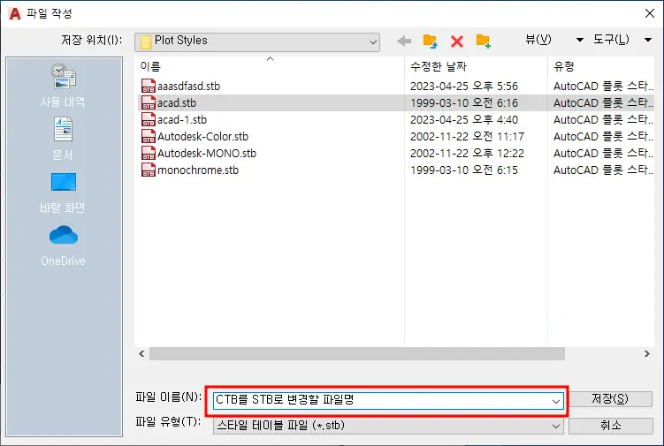
Task: Click the scroll left arrow
Action: (x=141, y=354)
